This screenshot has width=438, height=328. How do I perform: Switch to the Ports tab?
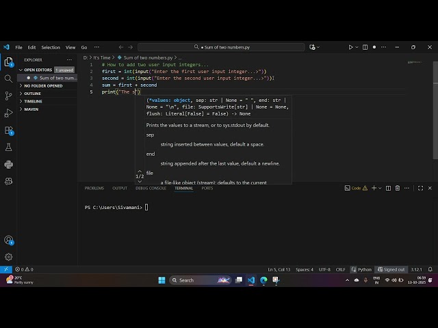(x=207, y=189)
